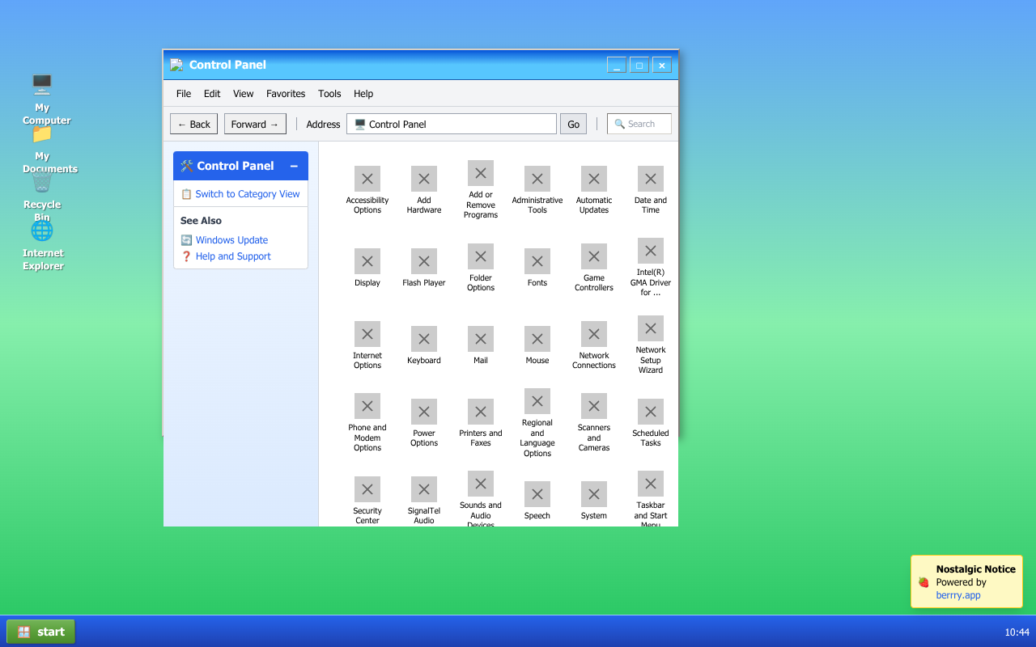Open Add or Remove Programs
The width and height of the screenshot is (1036, 647).
480,172
